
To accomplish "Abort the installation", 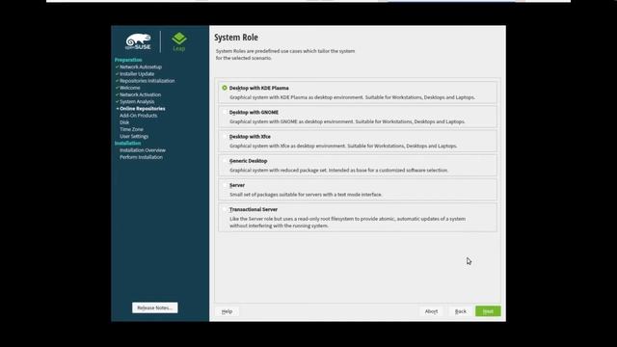I will pyautogui.click(x=431, y=311).
